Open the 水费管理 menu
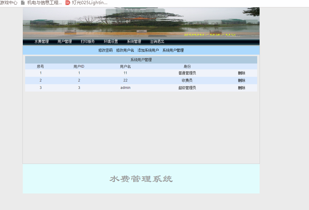Screen dimensions: 309x210 point(41,41)
